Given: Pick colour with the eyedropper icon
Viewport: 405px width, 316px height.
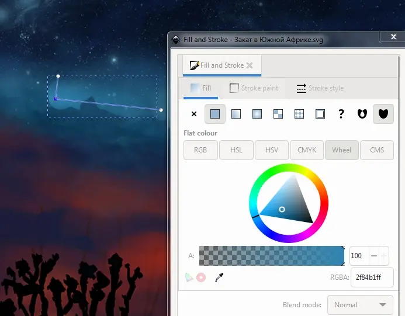Looking at the screenshot, I should point(219,277).
